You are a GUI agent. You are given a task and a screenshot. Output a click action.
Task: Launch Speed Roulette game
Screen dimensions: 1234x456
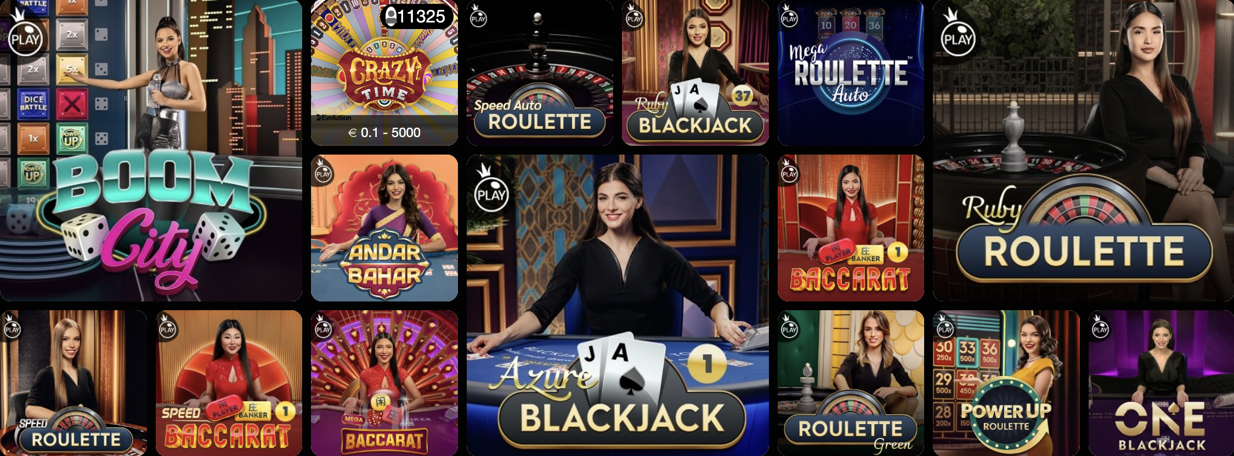click(x=73, y=383)
